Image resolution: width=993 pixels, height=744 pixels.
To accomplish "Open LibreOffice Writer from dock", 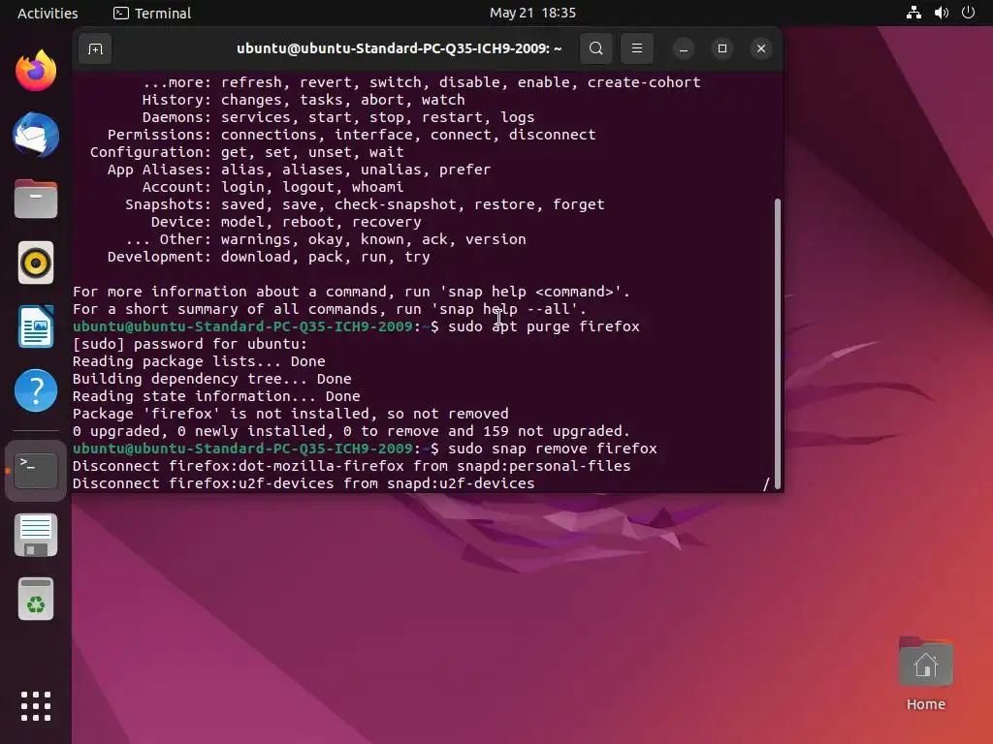I will tap(36, 326).
